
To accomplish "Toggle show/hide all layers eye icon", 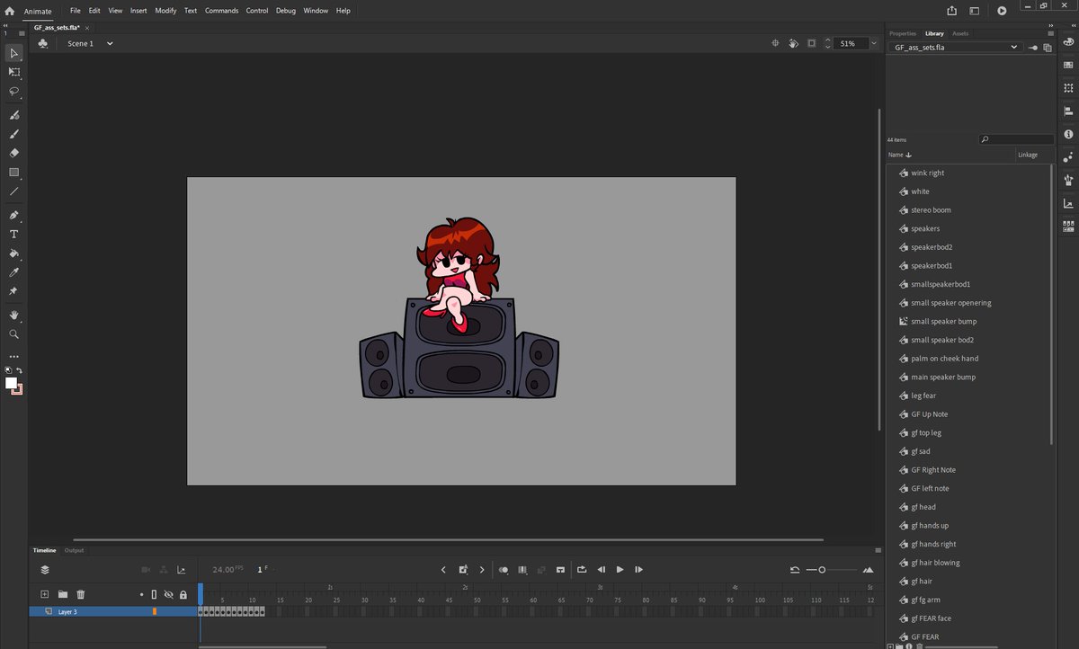I will pos(168,594).
